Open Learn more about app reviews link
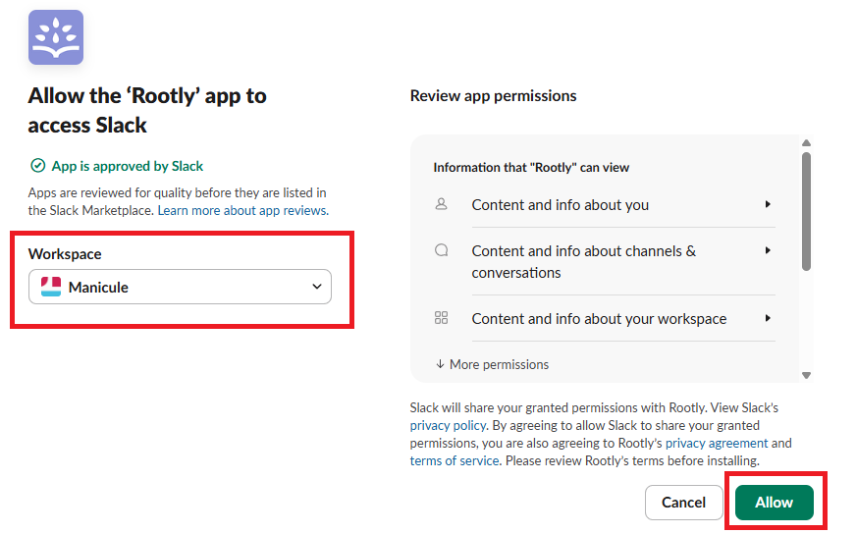The width and height of the screenshot is (856, 534). [242, 211]
